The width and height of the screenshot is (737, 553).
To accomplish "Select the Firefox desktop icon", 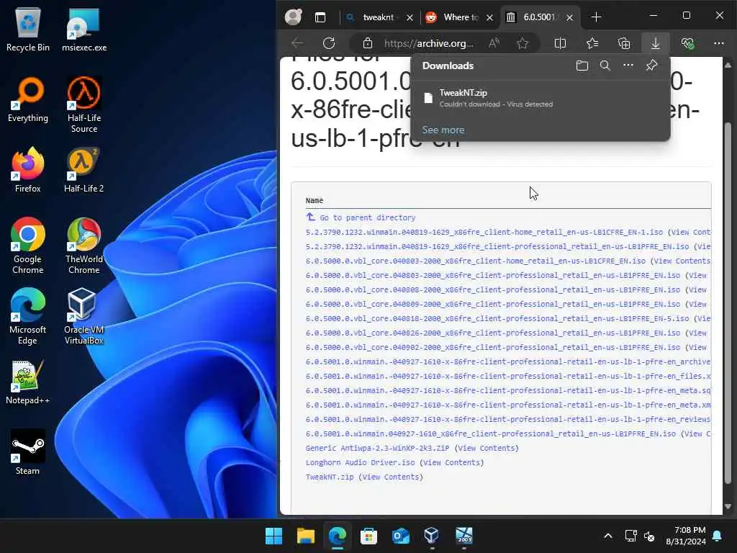I will click(28, 170).
